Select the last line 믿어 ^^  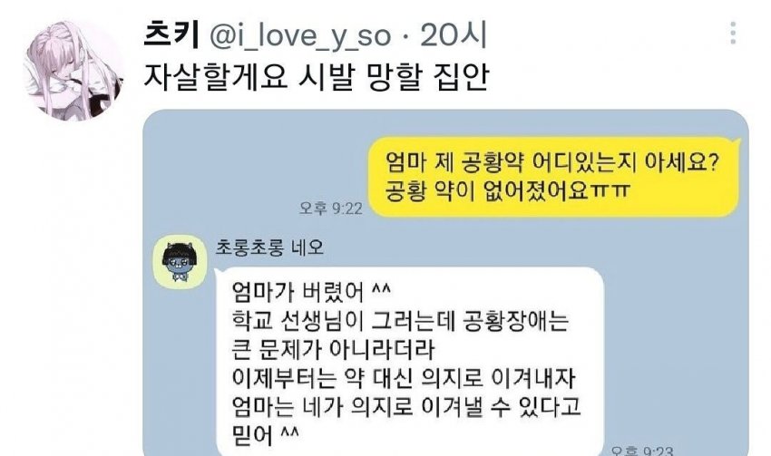(265, 434)
